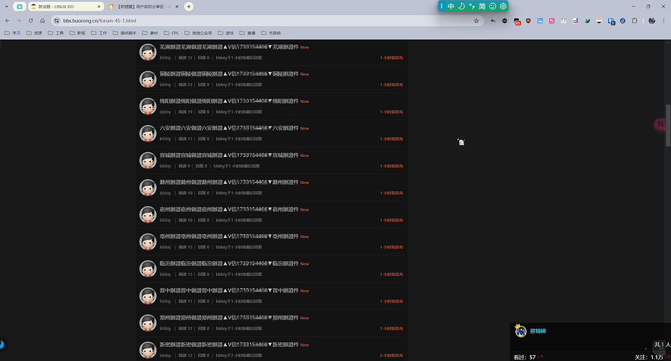Open the crowned avatar in floating widget
The width and height of the screenshot is (671, 361).
point(521,331)
